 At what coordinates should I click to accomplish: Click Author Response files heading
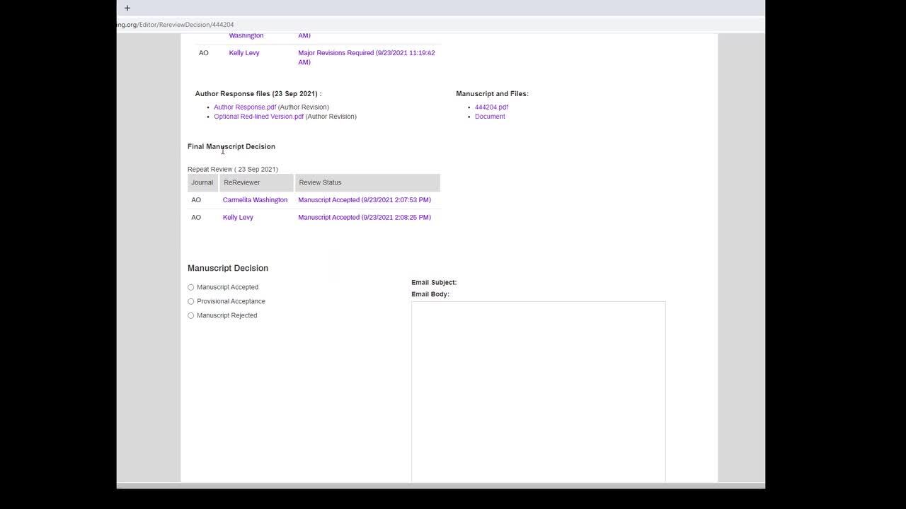(258, 94)
